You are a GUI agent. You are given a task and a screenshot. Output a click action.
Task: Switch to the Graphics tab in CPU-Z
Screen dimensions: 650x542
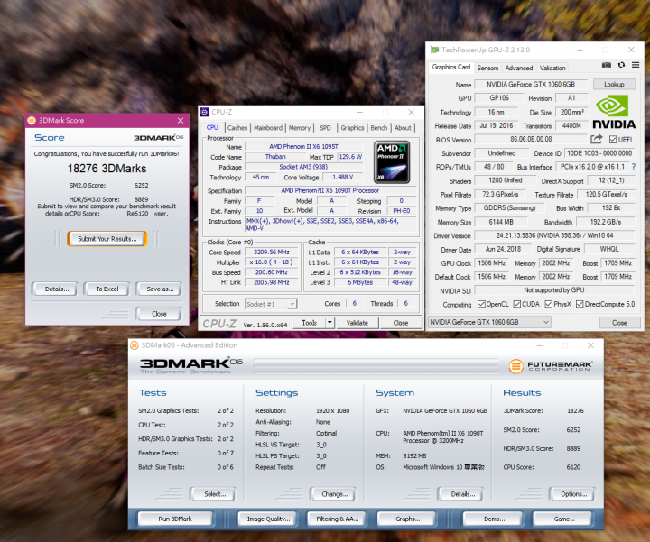point(352,128)
